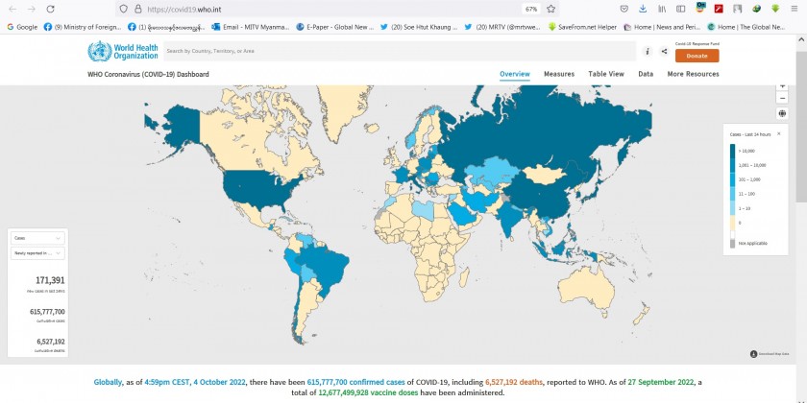Click the darkest '> 10,000' legend color swatch
The width and height of the screenshot is (807, 403).
[733, 151]
